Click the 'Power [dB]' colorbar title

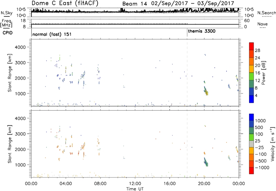(x=263, y=73)
